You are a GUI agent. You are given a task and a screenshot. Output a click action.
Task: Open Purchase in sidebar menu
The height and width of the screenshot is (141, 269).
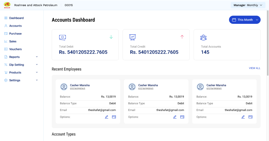(x=15, y=34)
